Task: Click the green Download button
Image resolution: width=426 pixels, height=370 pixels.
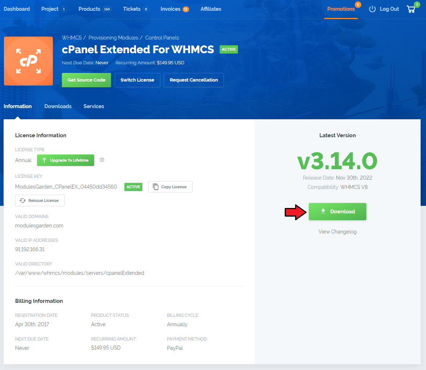Action: tap(338, 212)
